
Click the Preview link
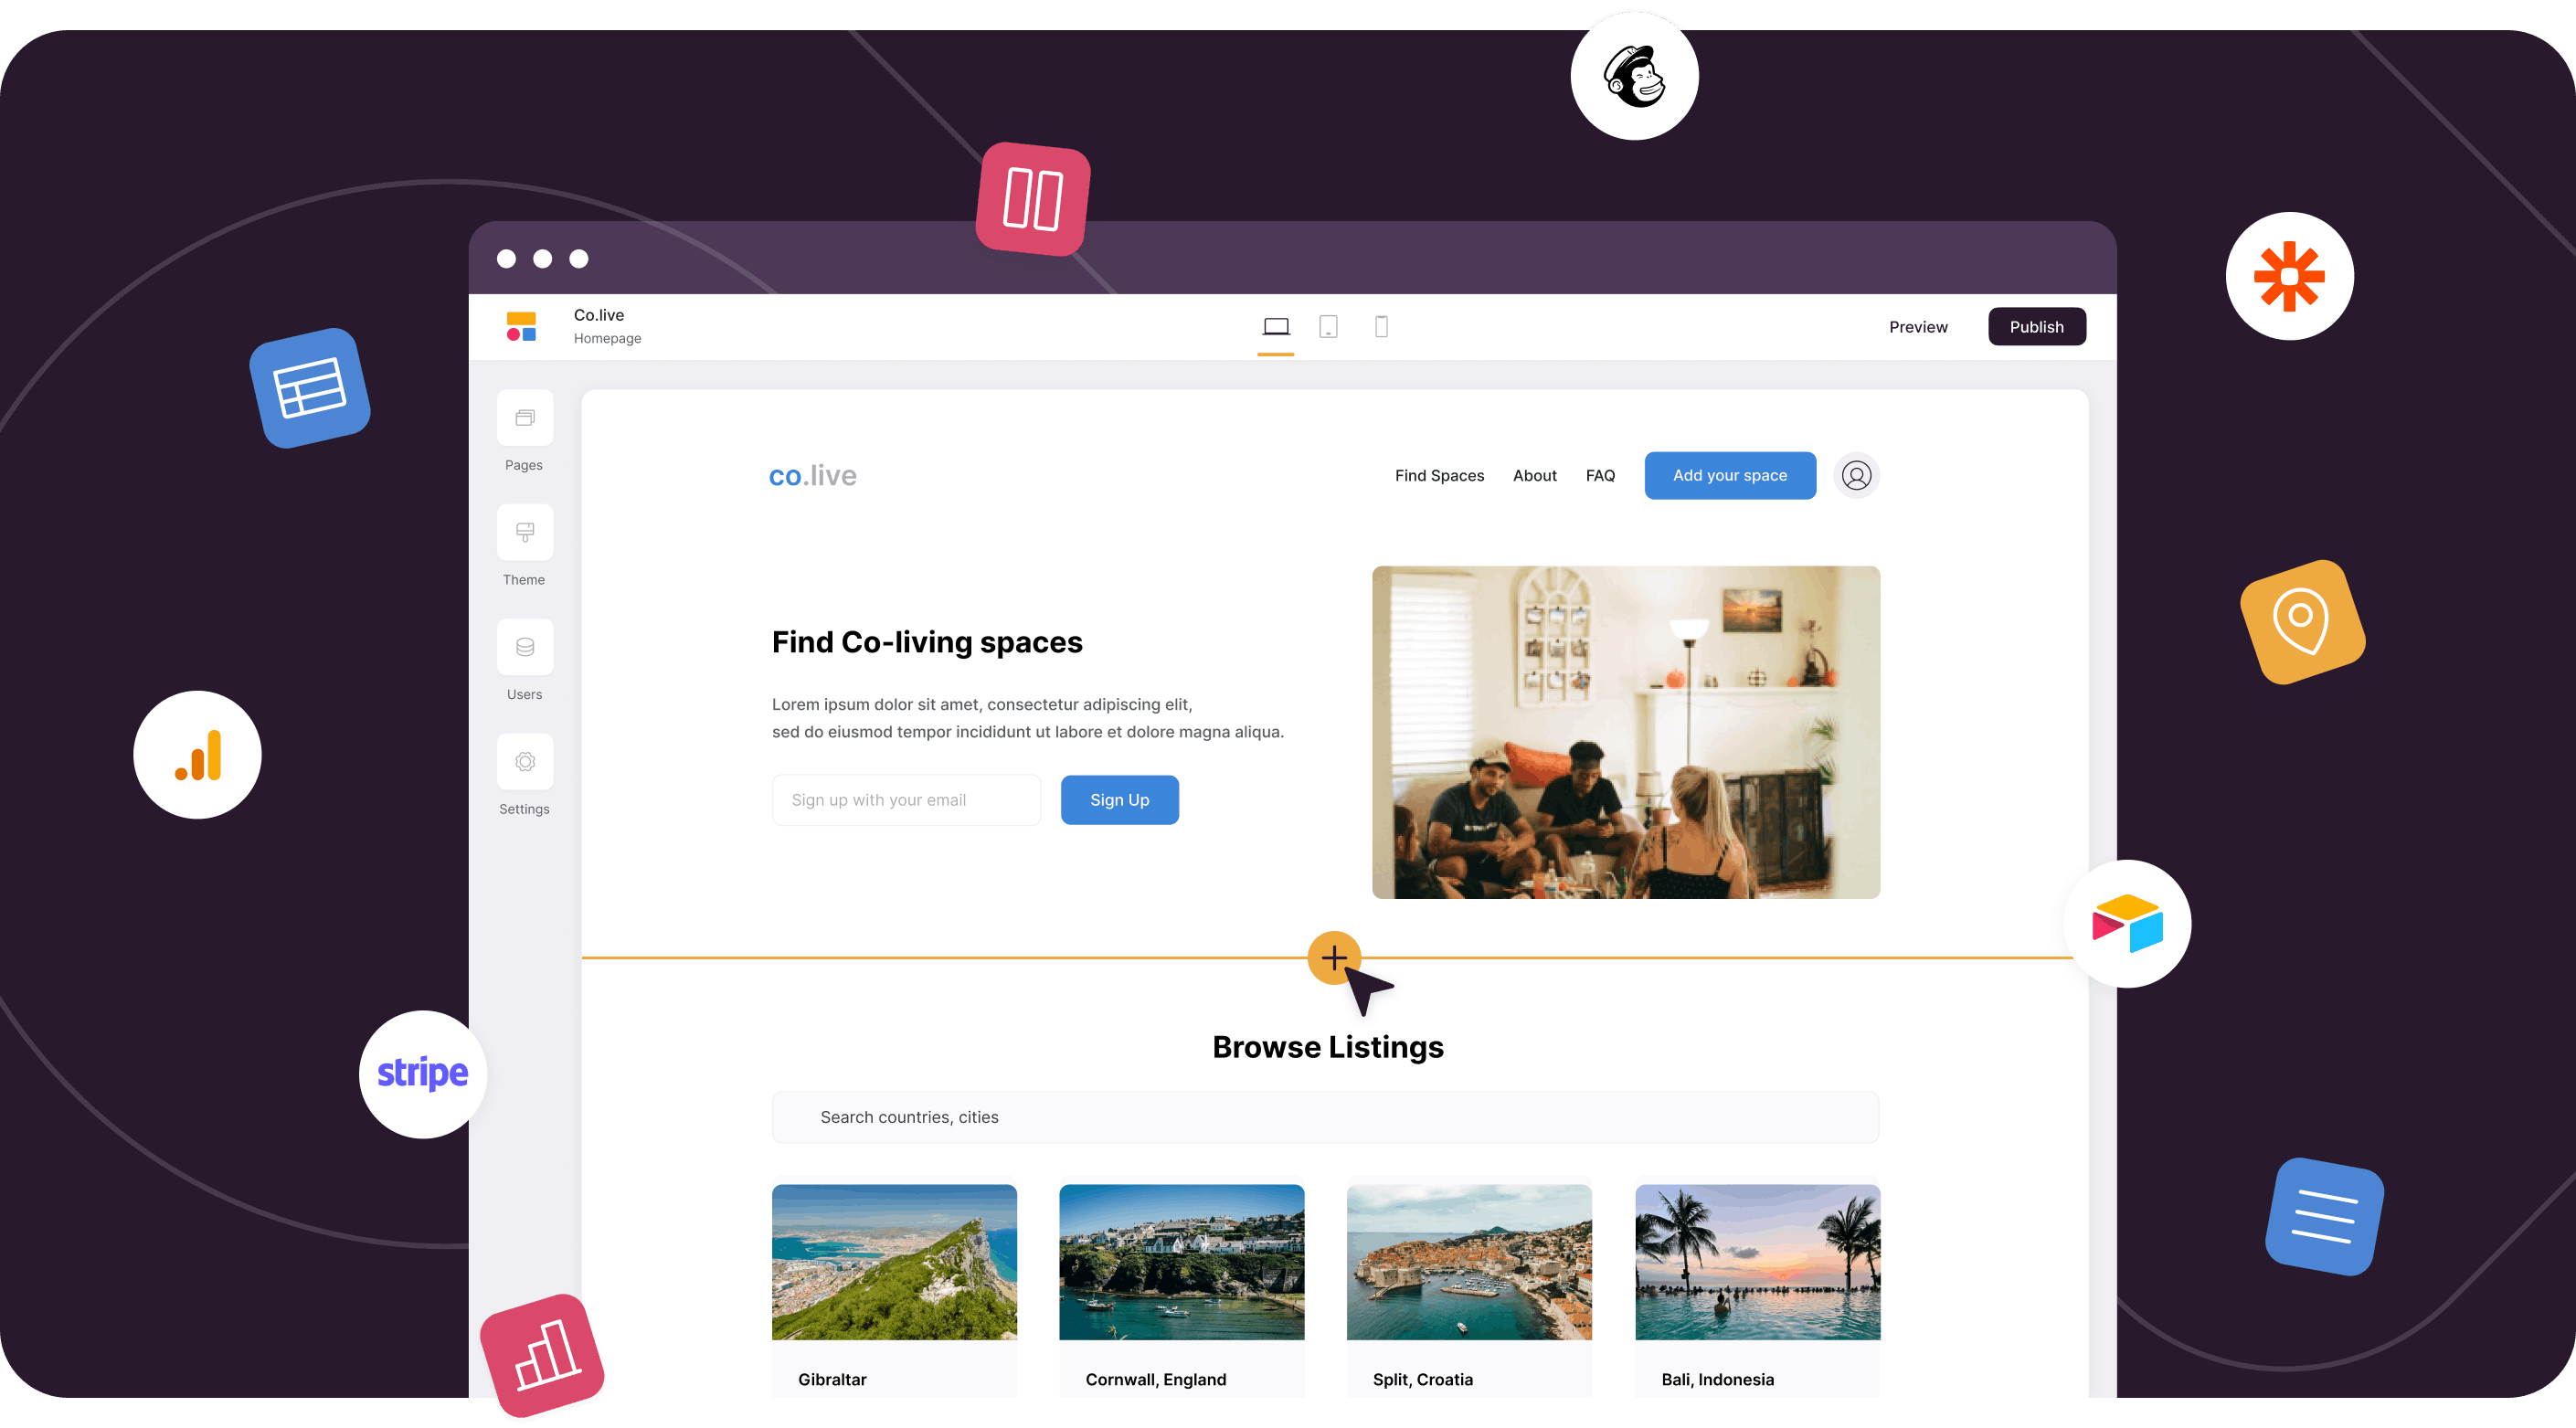click(x=1917, y=327)
